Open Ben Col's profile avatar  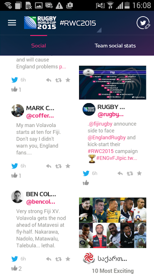17,197
